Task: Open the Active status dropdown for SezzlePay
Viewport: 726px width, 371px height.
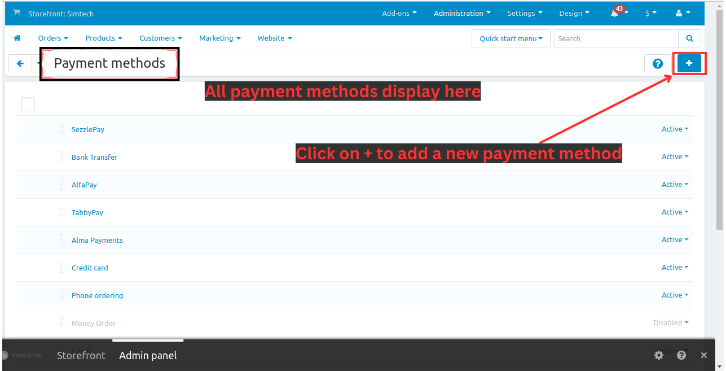Action: 675,129
